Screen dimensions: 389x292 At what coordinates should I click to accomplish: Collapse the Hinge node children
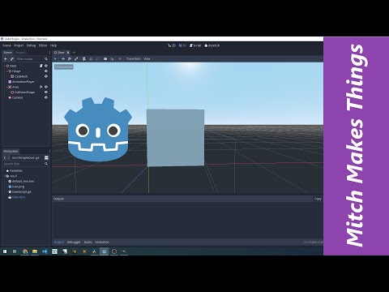(x=7, y=71)
